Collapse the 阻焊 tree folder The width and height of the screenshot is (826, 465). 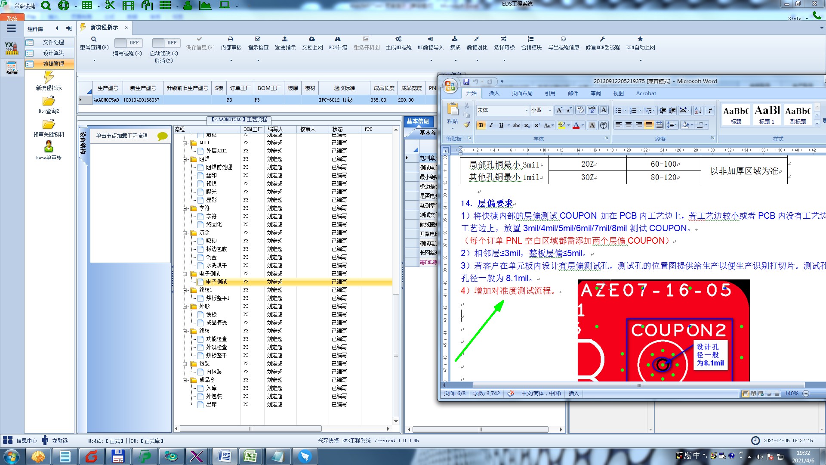click(x=185, y=159)
